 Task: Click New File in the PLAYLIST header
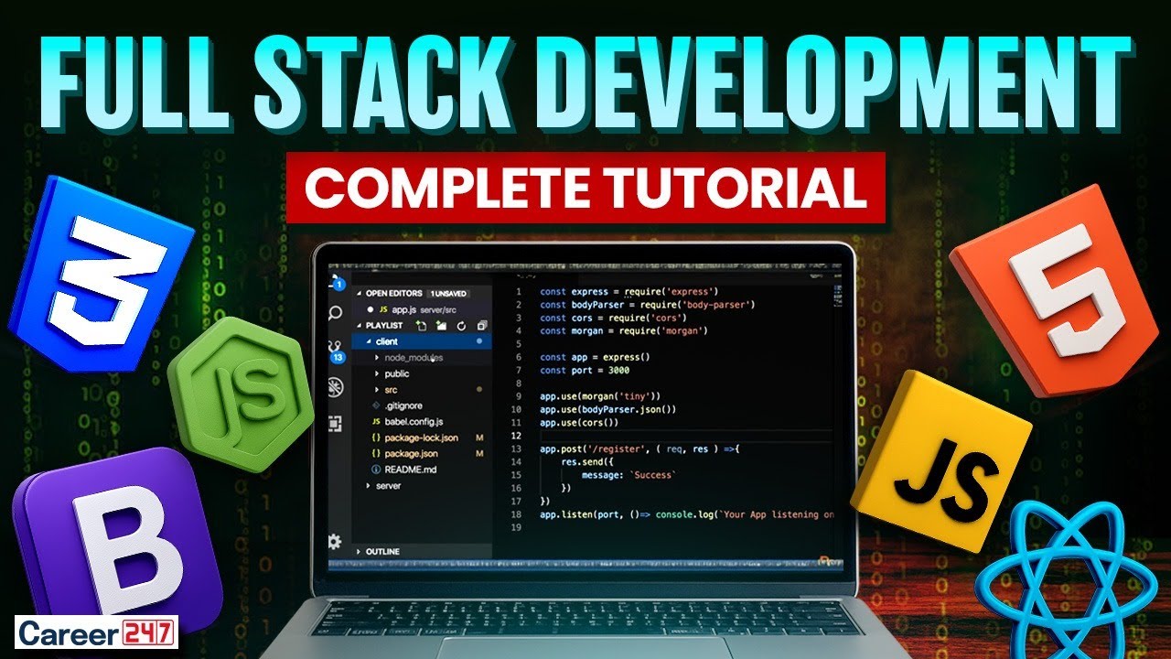[421, 325]
